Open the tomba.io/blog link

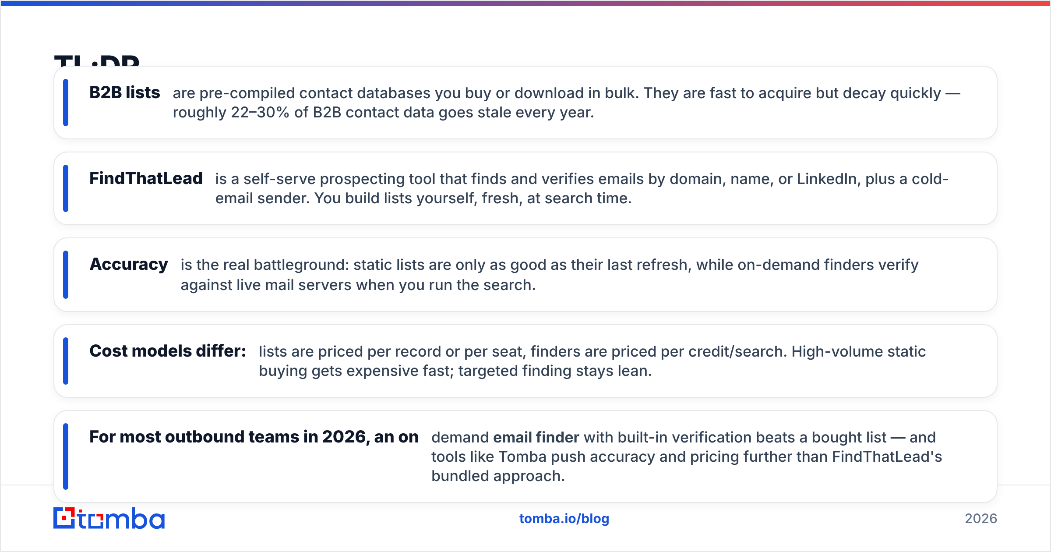coord(564,519)
